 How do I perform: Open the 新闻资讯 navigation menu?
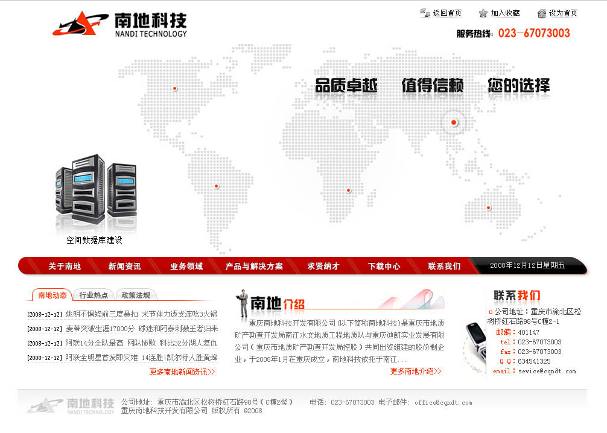125,266
